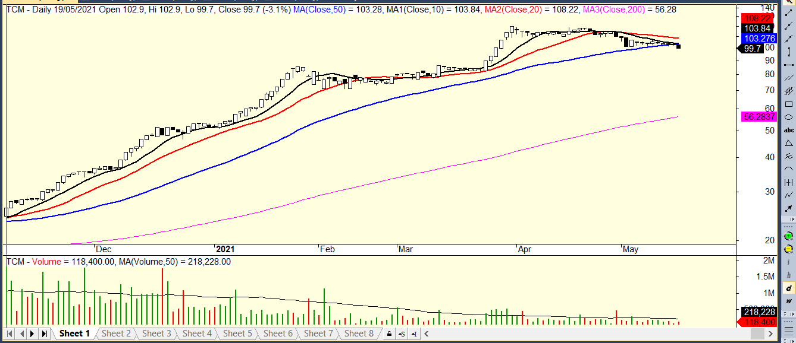Toggle the chart sheet lock icon
The width and height of the screenshot is (796, 343).
point(389,334)
